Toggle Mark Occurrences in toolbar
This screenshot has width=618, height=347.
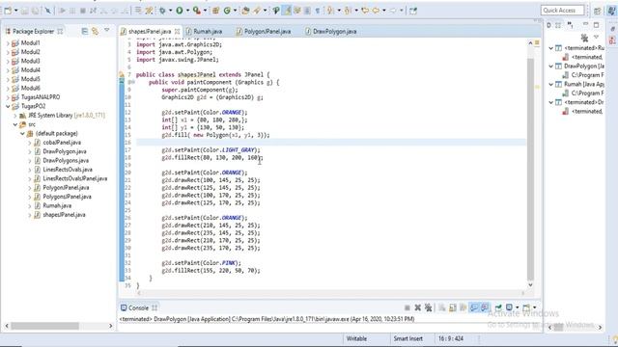pos(287,11)
